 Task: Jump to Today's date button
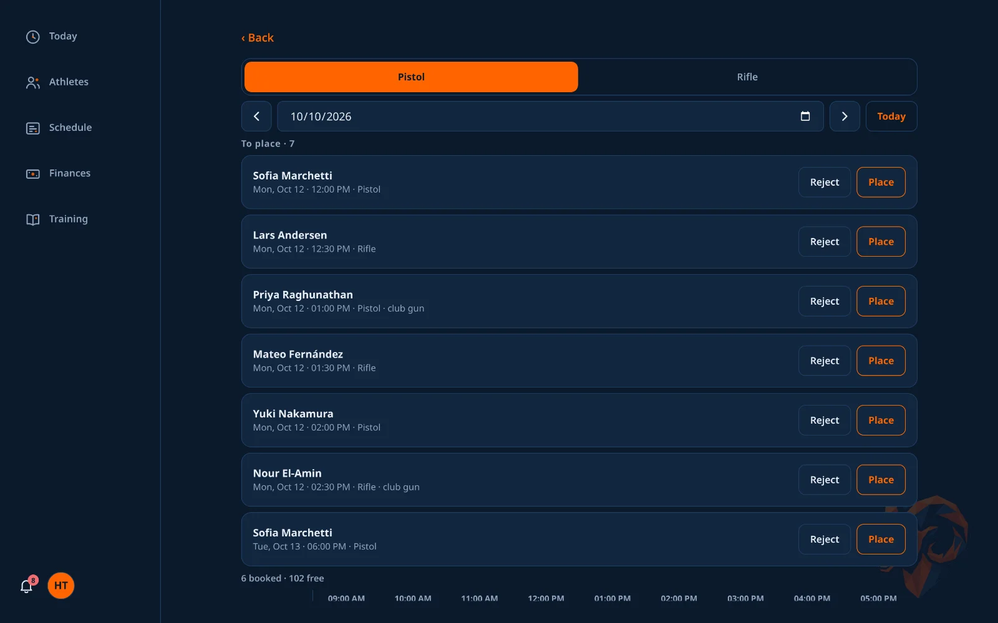click(891, 117)
